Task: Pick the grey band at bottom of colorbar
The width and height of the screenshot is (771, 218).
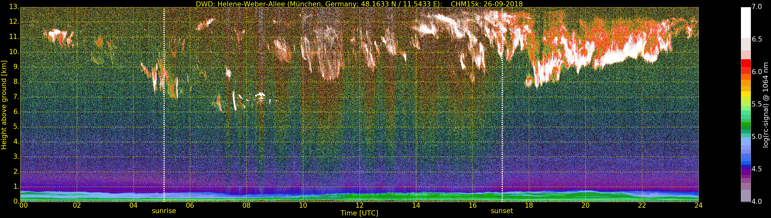Action: point(746,196)
